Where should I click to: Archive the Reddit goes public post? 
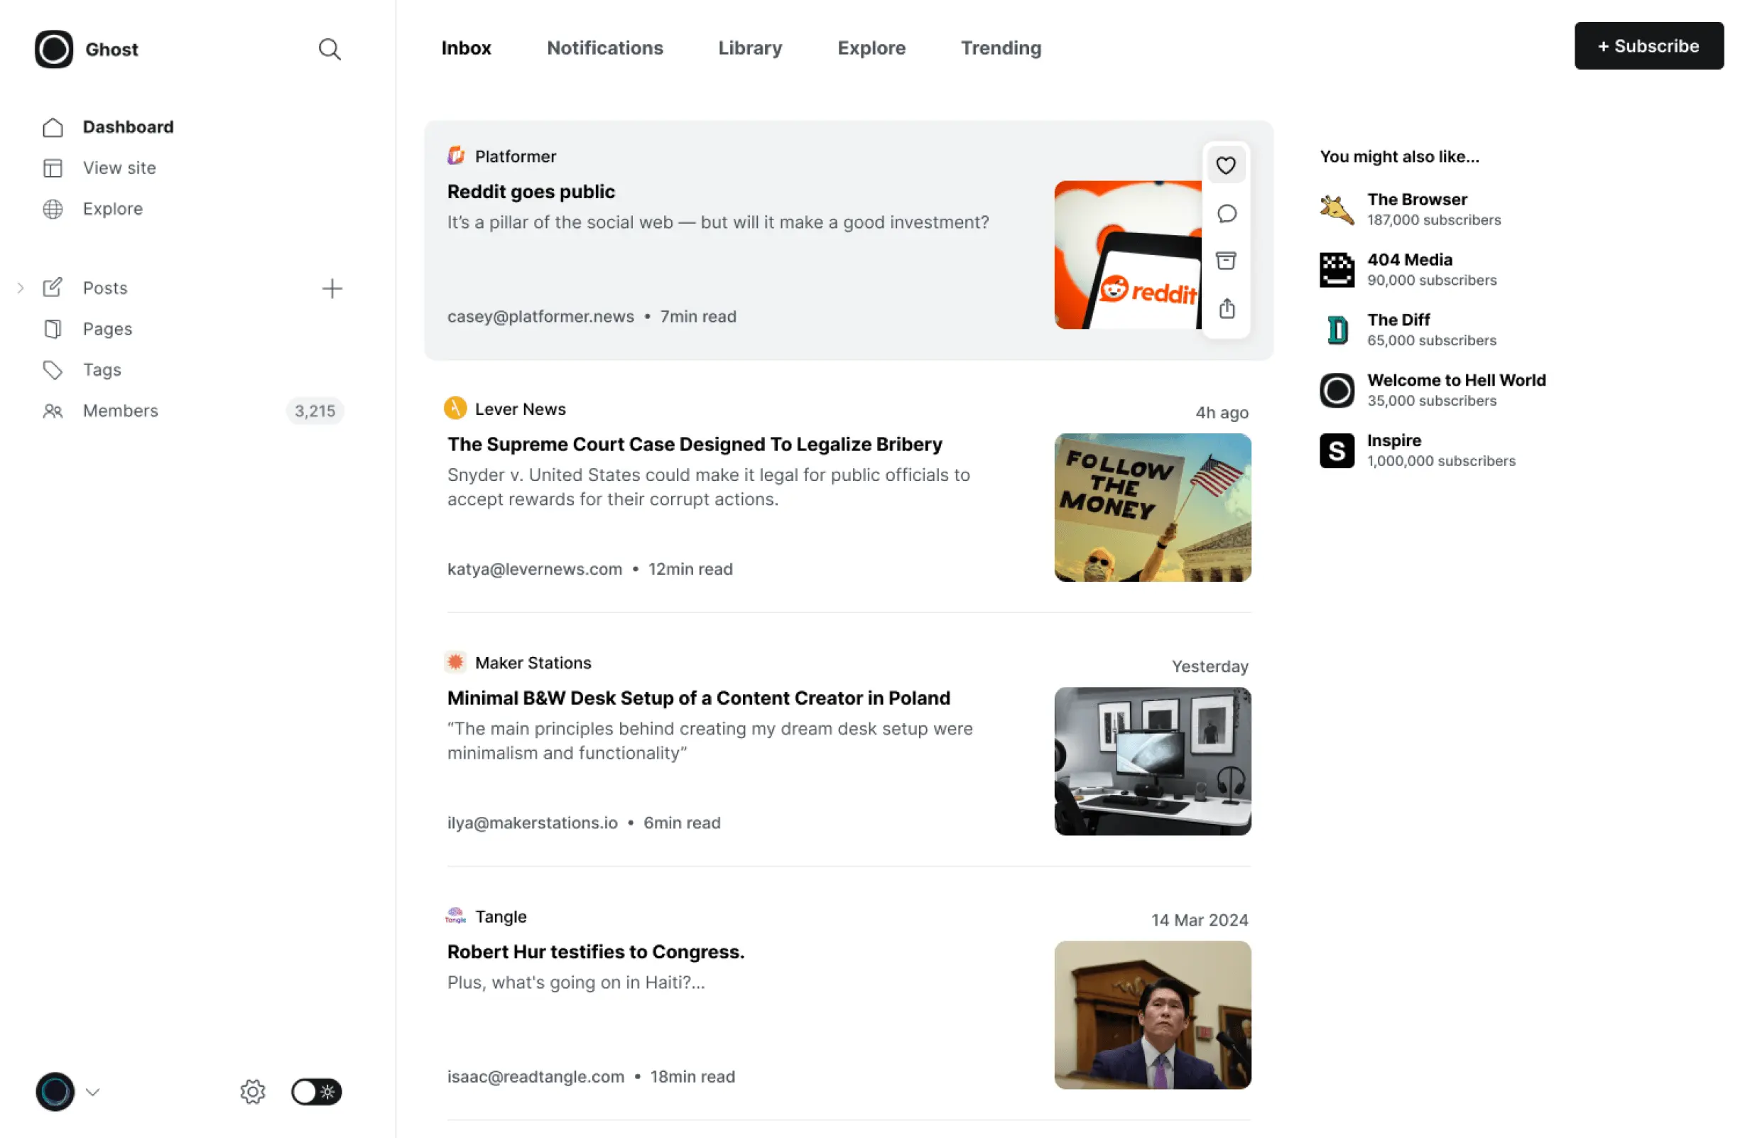(x=1226, y=261)
